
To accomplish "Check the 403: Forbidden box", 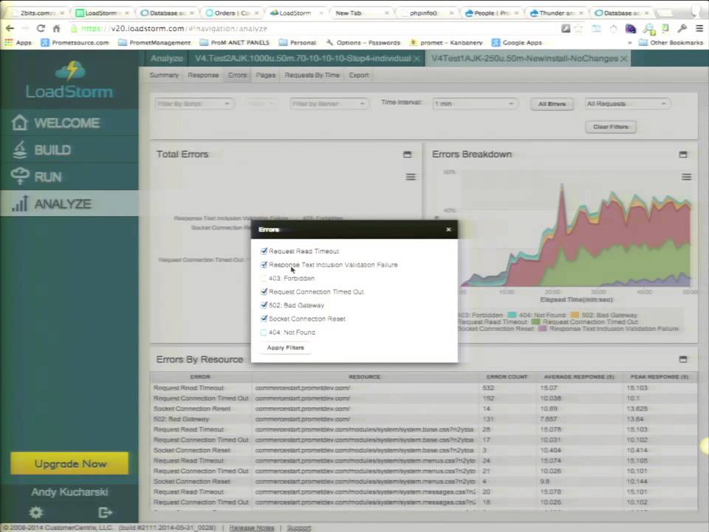I will 264,279.
